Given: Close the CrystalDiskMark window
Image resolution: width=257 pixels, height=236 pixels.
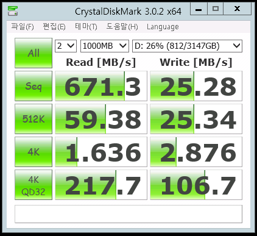Looking at the screenshot, I should pyautogui.click(x=237, y=9).
